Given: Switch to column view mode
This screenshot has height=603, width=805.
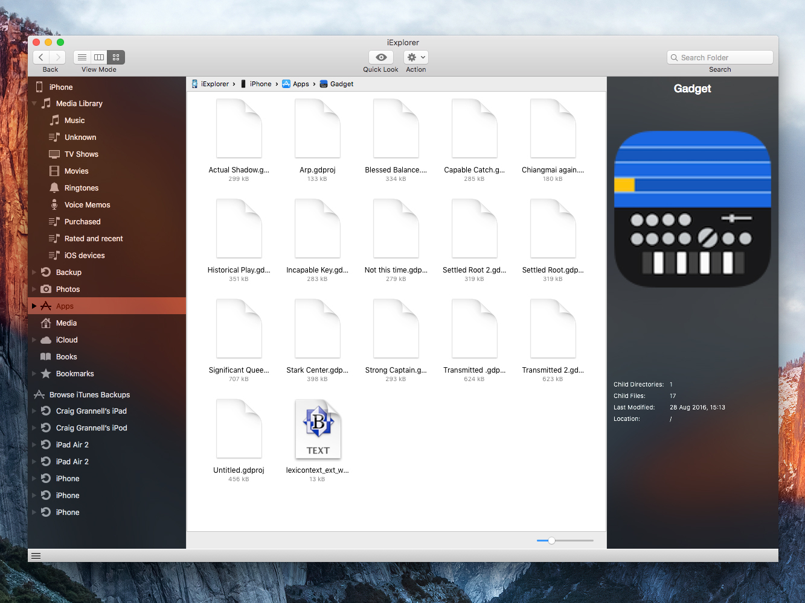Looking at the screenshot, I should point(99,57).
